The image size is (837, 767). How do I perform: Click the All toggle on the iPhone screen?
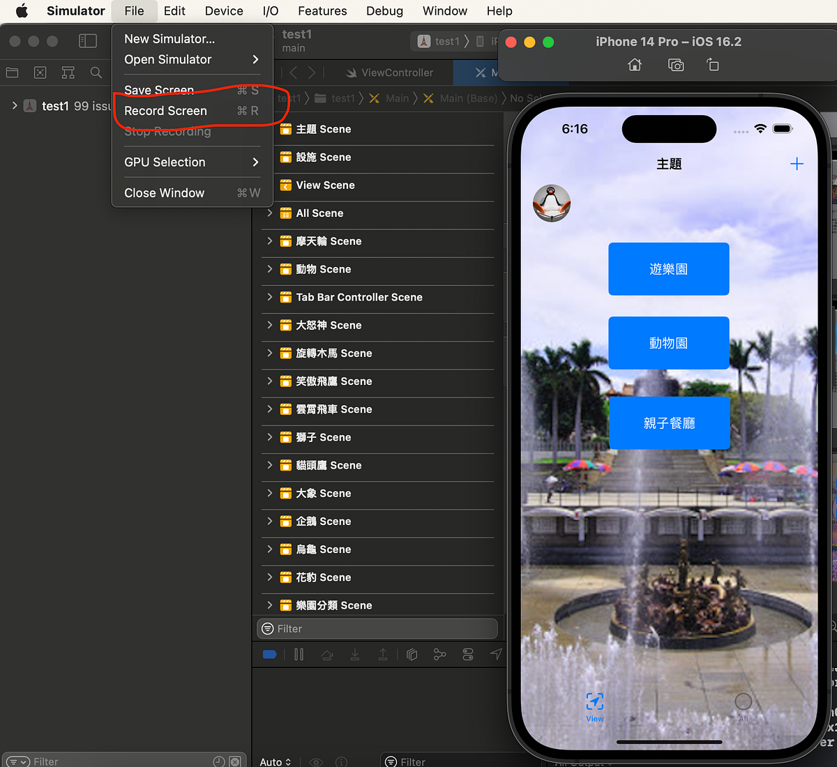tap(743, 704)
